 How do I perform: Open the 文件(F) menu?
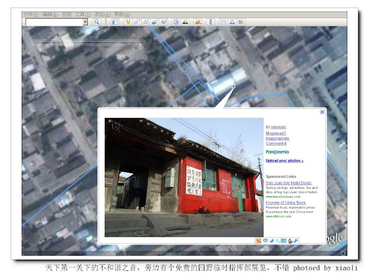point(30,14)
